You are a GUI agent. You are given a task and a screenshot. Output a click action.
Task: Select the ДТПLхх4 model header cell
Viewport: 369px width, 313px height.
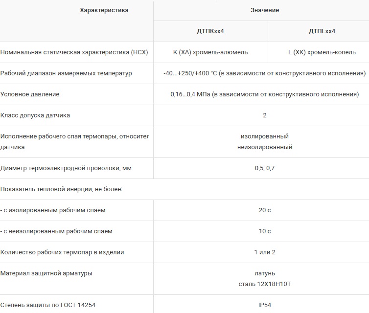pyautogui.click(x=322, y=31)
